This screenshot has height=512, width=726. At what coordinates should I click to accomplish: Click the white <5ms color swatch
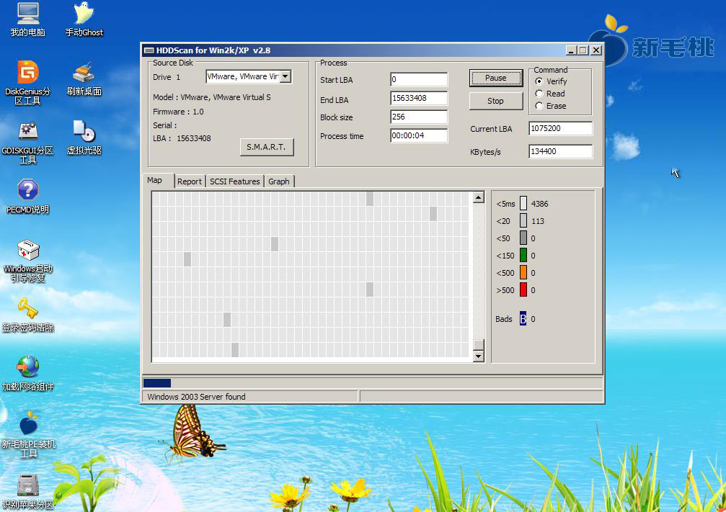(x=523, y=203)
